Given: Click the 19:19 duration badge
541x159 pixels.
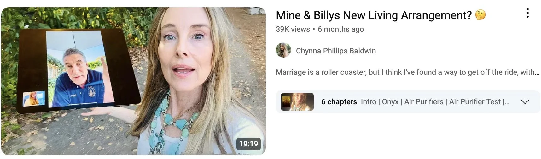Looking at the screenshot, I should (248, 144).
